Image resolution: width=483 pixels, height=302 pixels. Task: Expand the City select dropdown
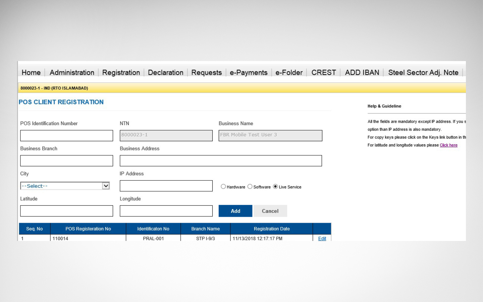click(x=65, y=186)
